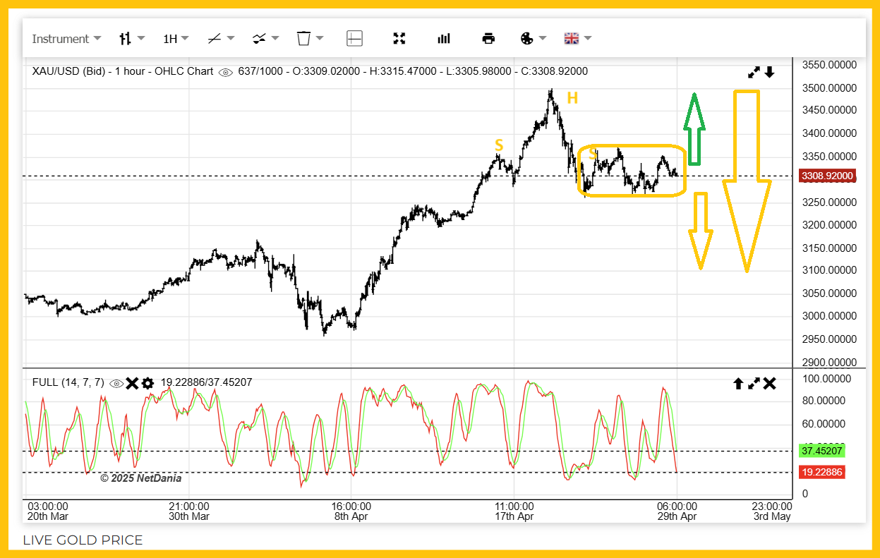Open the UK flag language menu

coord(577,39)
